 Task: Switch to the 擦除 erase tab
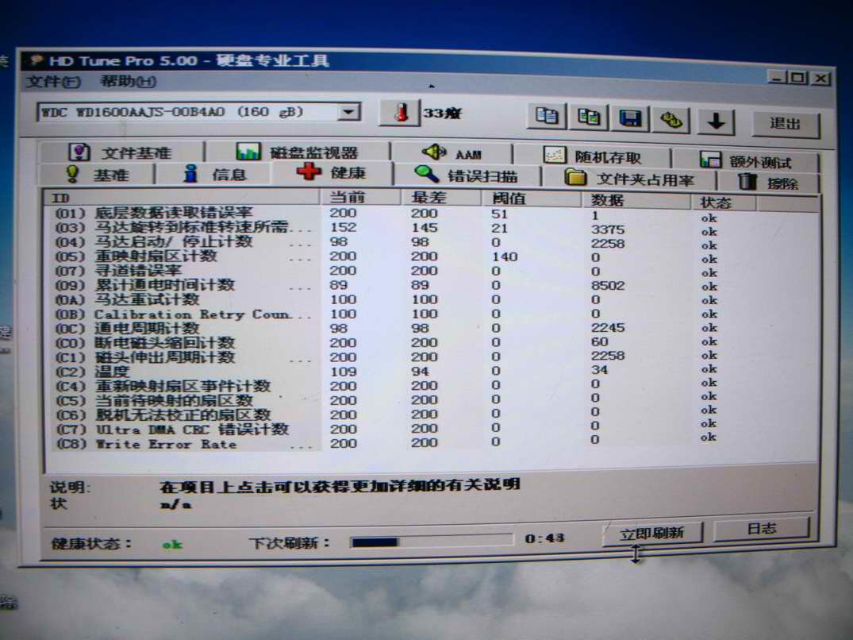(x=768, y=183)
